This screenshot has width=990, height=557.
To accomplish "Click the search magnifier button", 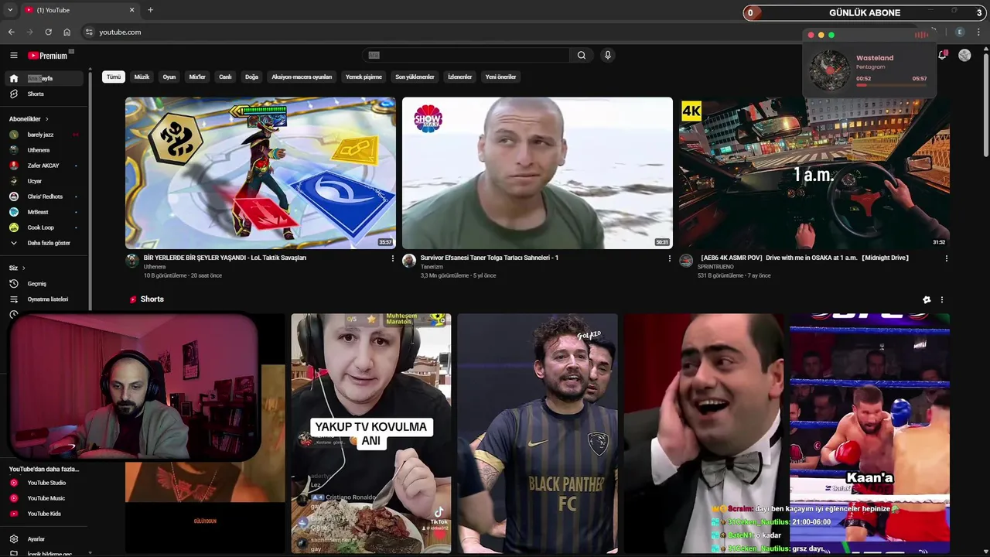I will [x=582, y=55].
